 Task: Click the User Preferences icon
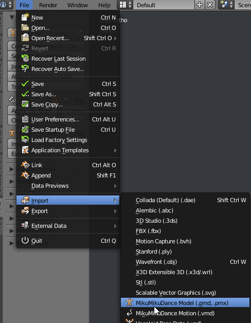pyautogui.click(x=25, y=119)
